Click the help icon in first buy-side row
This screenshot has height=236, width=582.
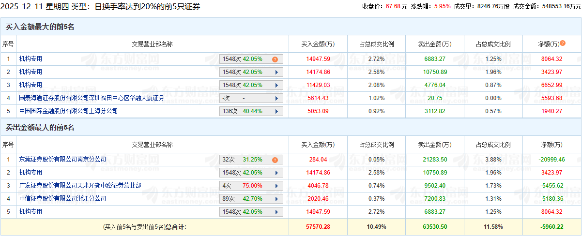click(x=275, y=59)
